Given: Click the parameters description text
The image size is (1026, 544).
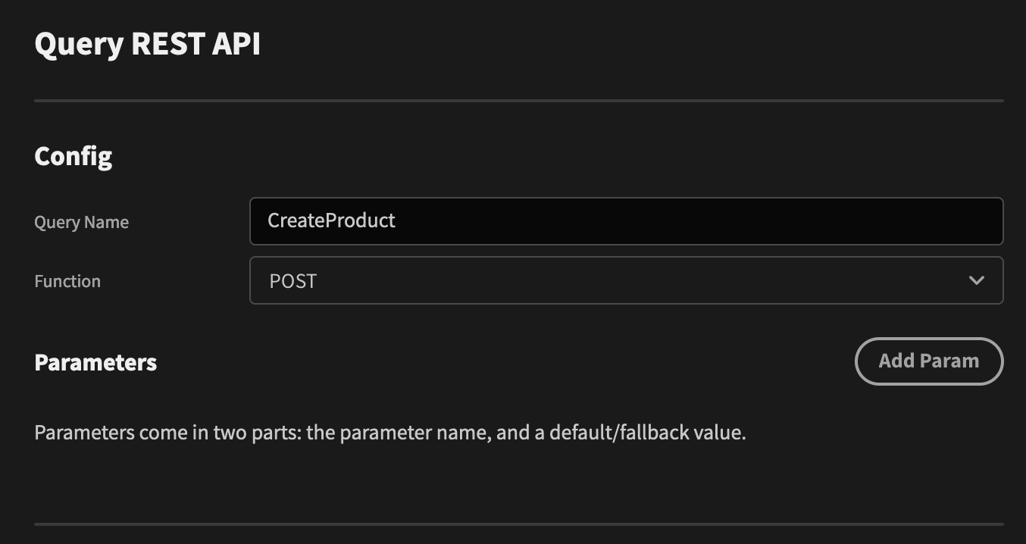Looking at the screenshot, I should coord(389,432).
